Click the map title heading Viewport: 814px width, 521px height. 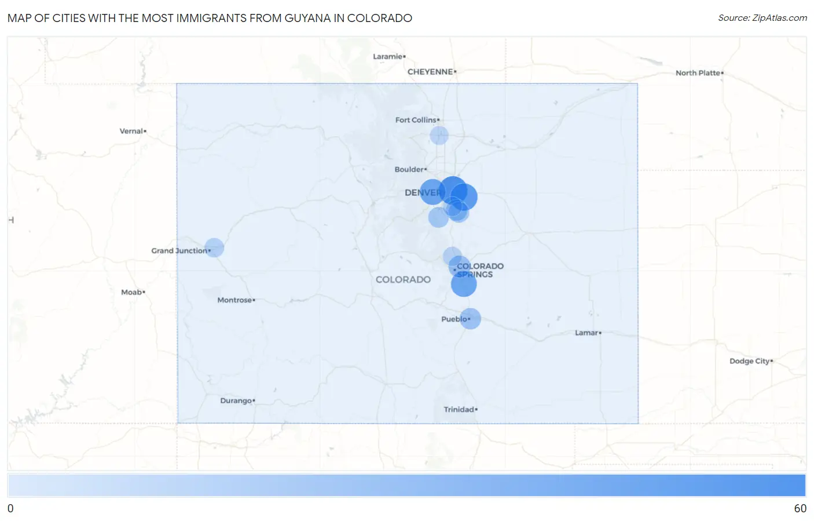[210, 18]
